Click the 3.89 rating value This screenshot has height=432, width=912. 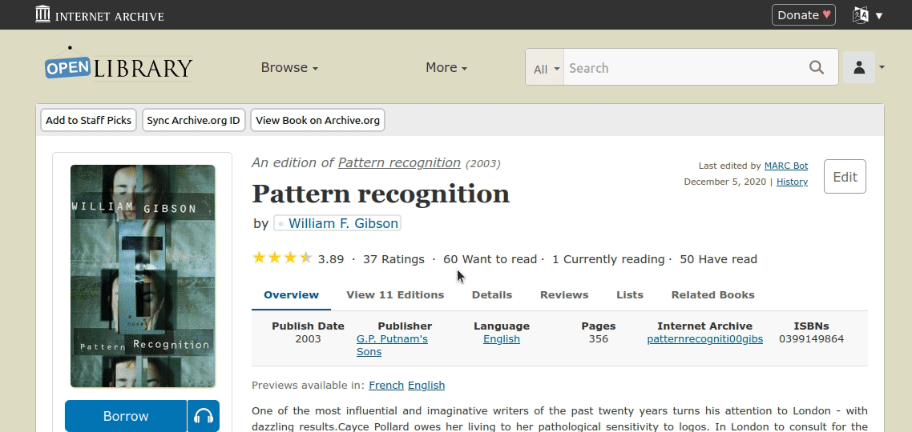pyautogui.click(x=331, y=259)
